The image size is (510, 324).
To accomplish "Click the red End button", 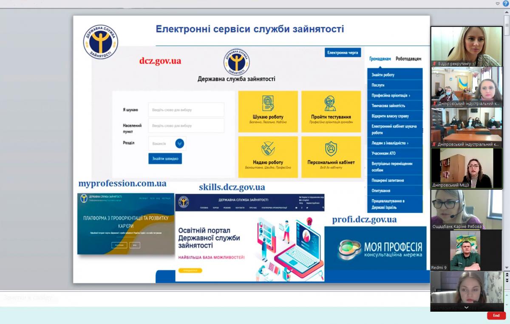I will point(496,316).
